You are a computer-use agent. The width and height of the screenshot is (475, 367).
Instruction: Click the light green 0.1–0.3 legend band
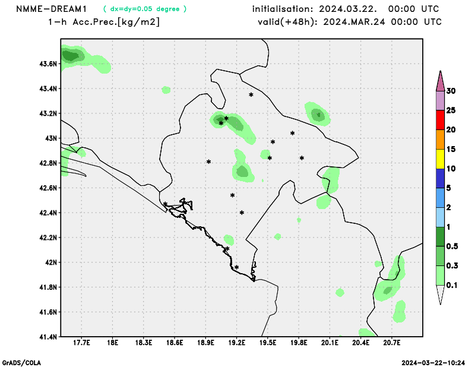click(440, 276)
